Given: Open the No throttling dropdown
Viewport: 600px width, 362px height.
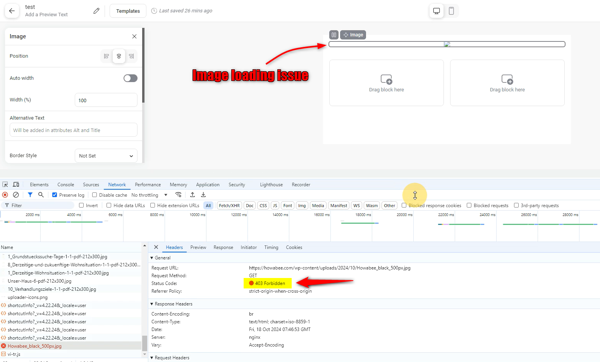Looking at the screenshot, I should click(150, 195).
